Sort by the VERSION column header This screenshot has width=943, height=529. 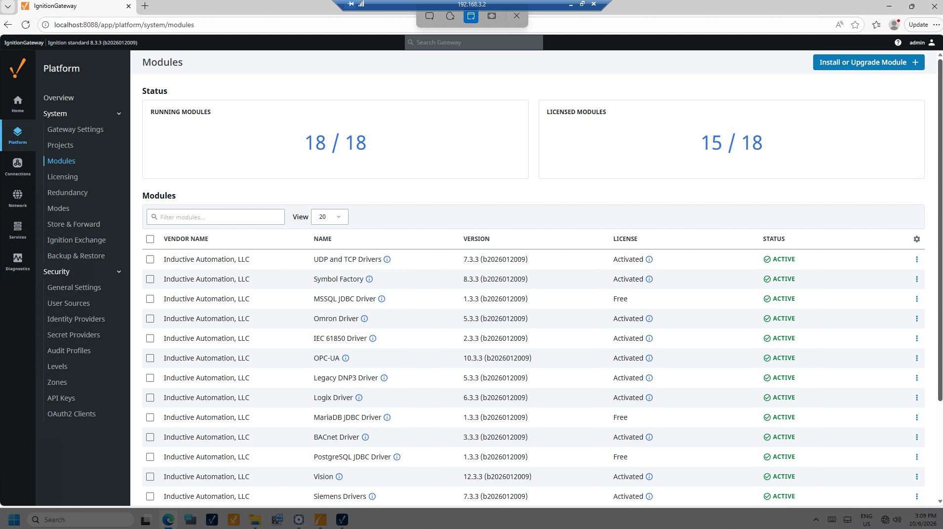pyautogui.click(x=476, y=239)
